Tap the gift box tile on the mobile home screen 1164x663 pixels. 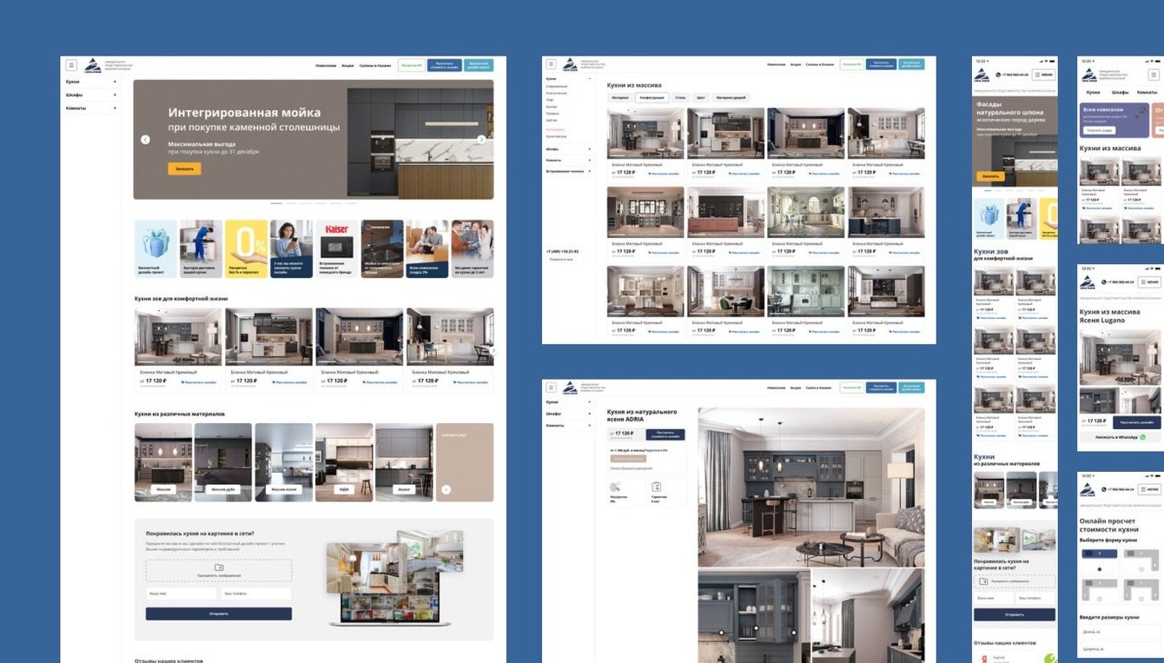(x=989, y=221)
